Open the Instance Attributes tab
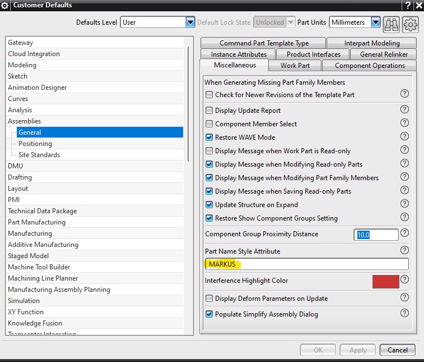The width and height of the screenshot is (424, 362). point(239,54)
